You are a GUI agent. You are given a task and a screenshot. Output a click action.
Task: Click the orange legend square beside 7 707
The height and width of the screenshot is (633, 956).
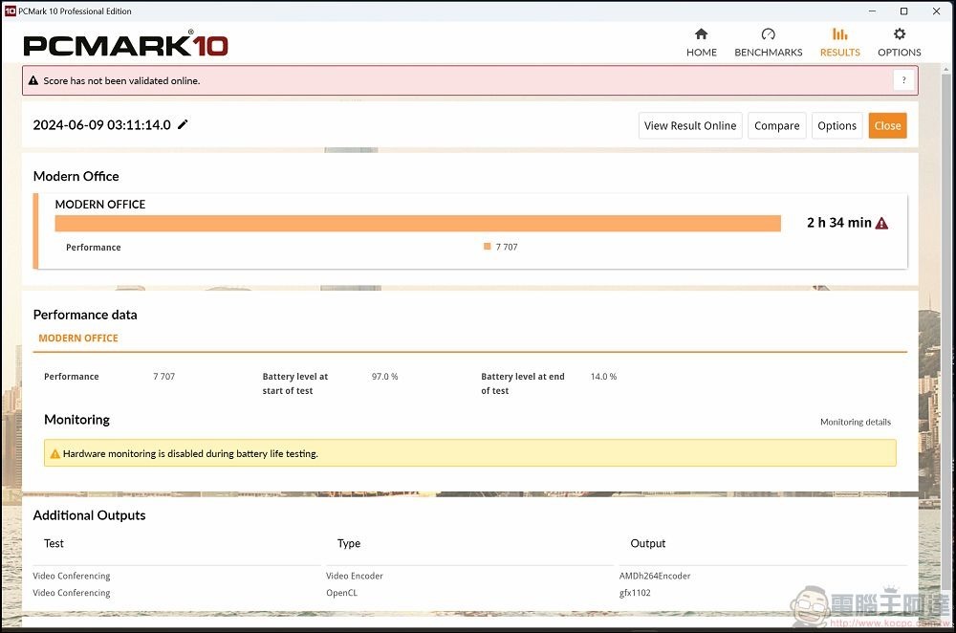point(488,247)
